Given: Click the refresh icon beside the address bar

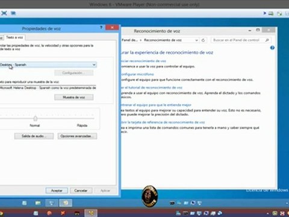Looking at the screenshot, I should pyautogui.click(x=203, y=40).
